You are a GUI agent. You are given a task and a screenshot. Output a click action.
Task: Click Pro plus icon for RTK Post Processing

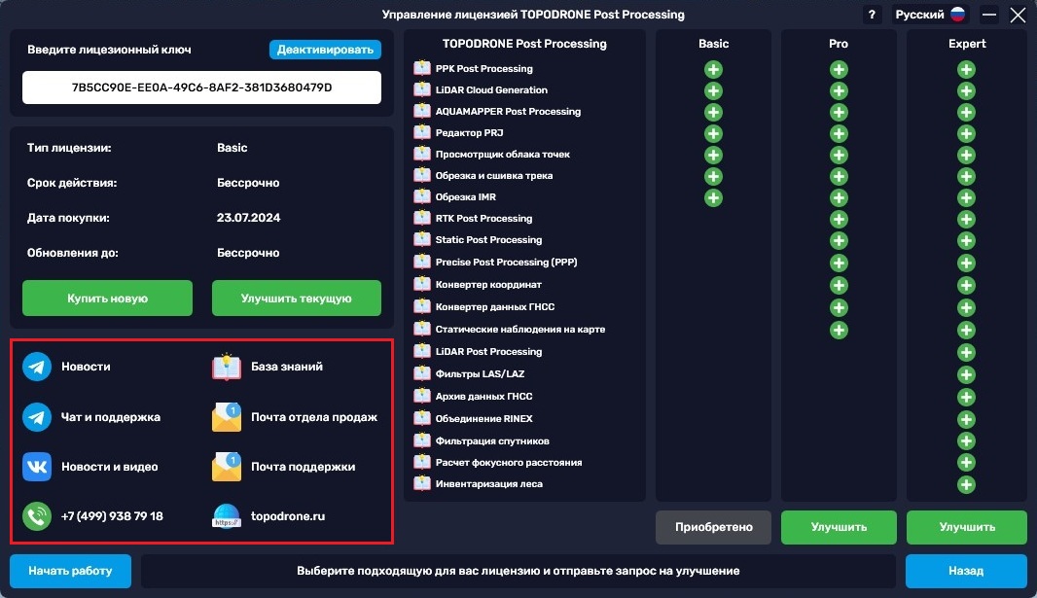(839, 220)
